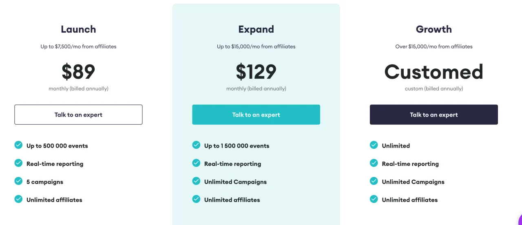Click checkmark beside Expand plan Real-time reporting
Image resolution: width=522 pixels, height=225 pixels.
point(196,163)
